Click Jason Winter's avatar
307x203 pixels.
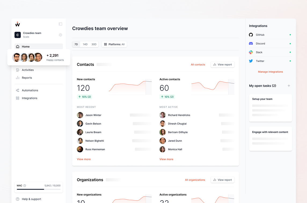[x=80, y=115]
